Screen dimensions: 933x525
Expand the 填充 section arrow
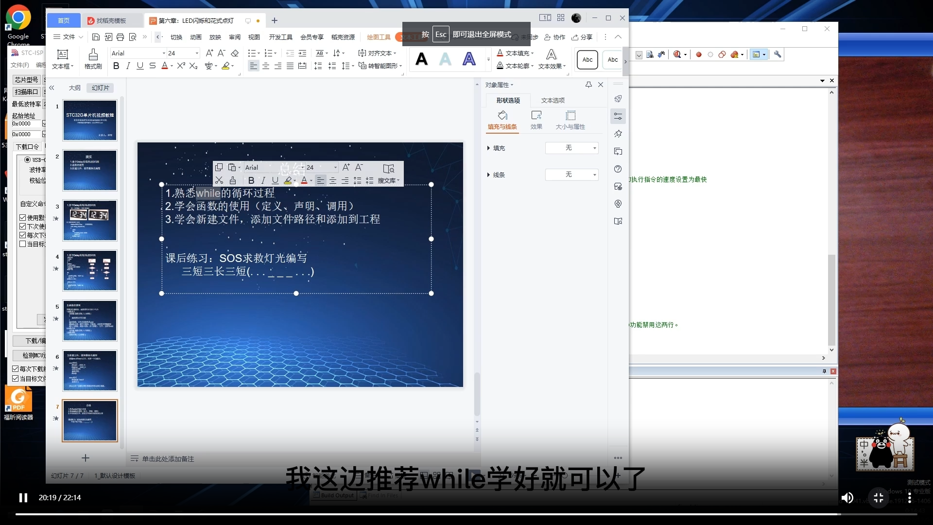click(488, 148)
